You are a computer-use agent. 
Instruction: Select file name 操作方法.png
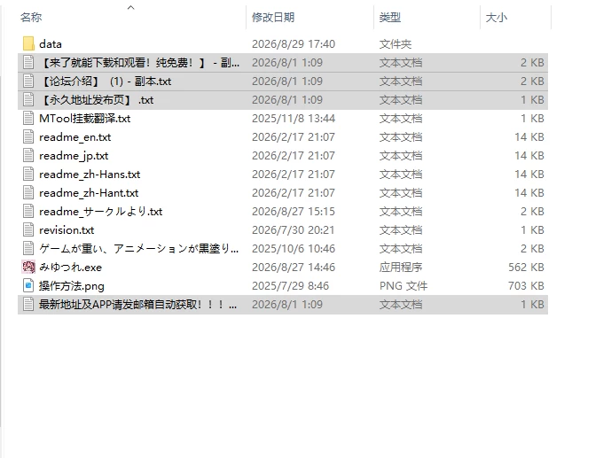pyautogui.click(x=72, y=286)
